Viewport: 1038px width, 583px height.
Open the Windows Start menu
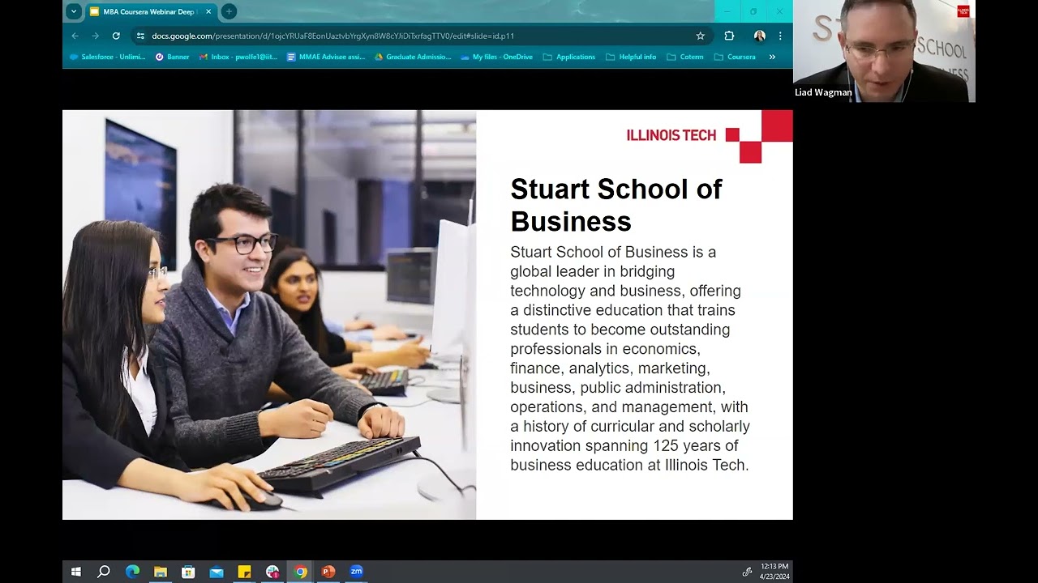tap(76, 572)
